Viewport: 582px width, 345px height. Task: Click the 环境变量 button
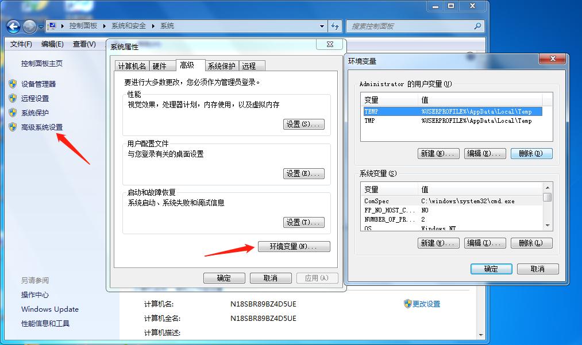(x=294, y=246)
